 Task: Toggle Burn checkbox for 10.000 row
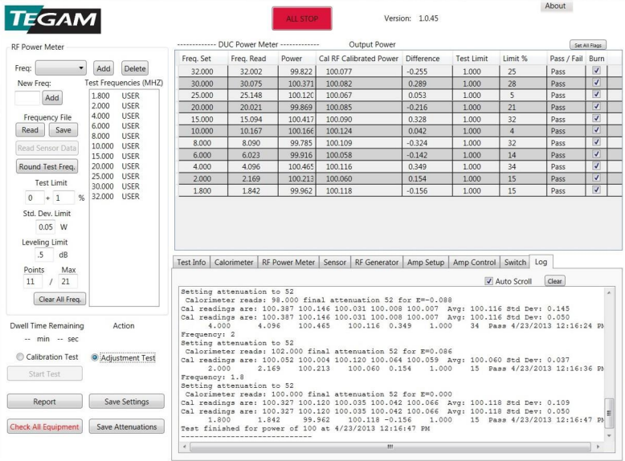(x=596, y=130)
